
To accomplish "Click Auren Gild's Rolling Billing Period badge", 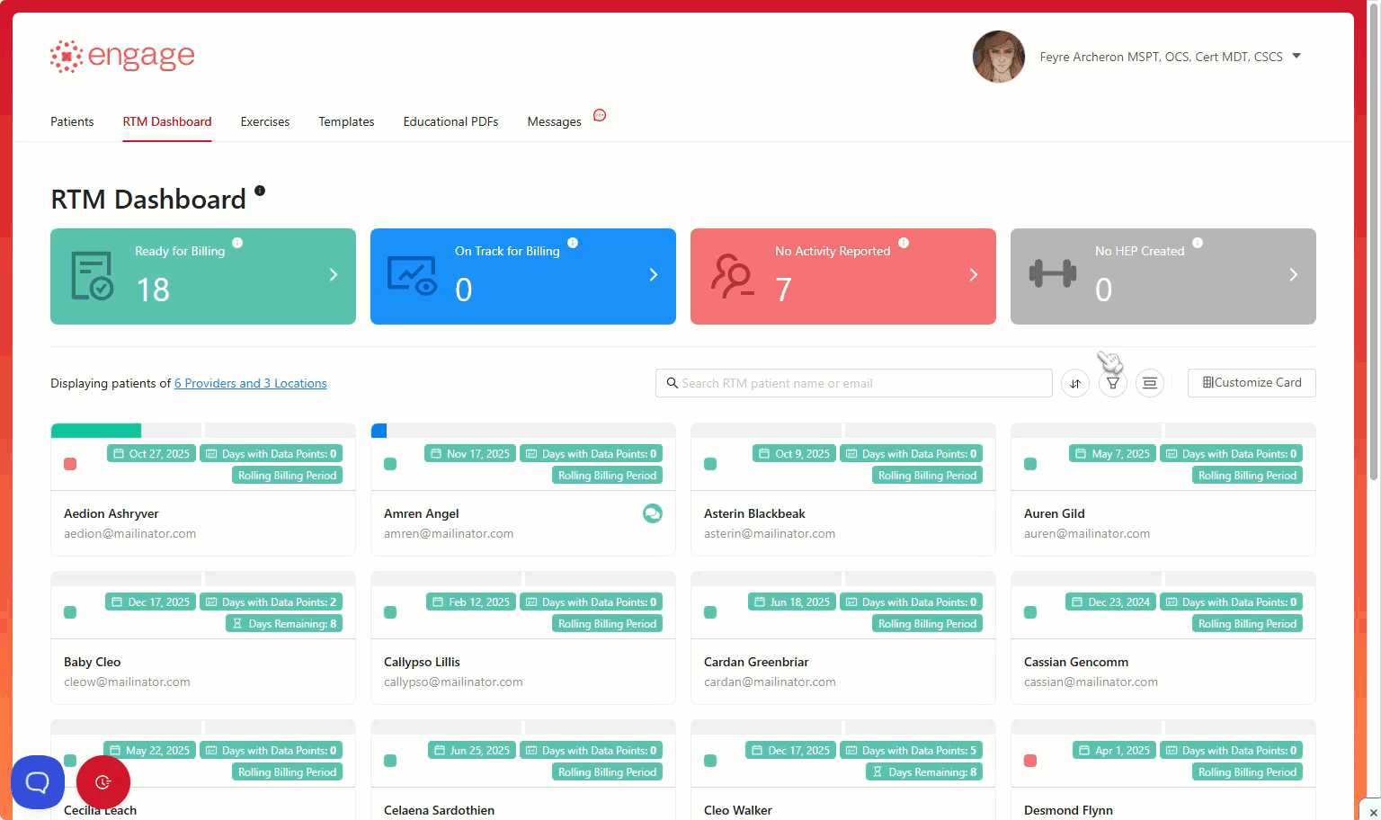I will click(x=1247, y=475).
